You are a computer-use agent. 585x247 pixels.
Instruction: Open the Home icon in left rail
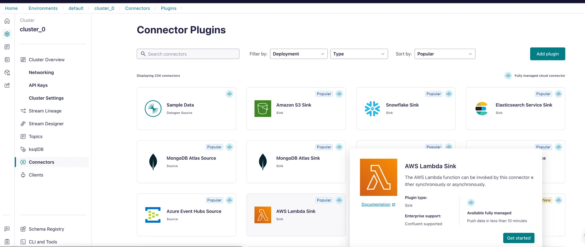(7, 21)
